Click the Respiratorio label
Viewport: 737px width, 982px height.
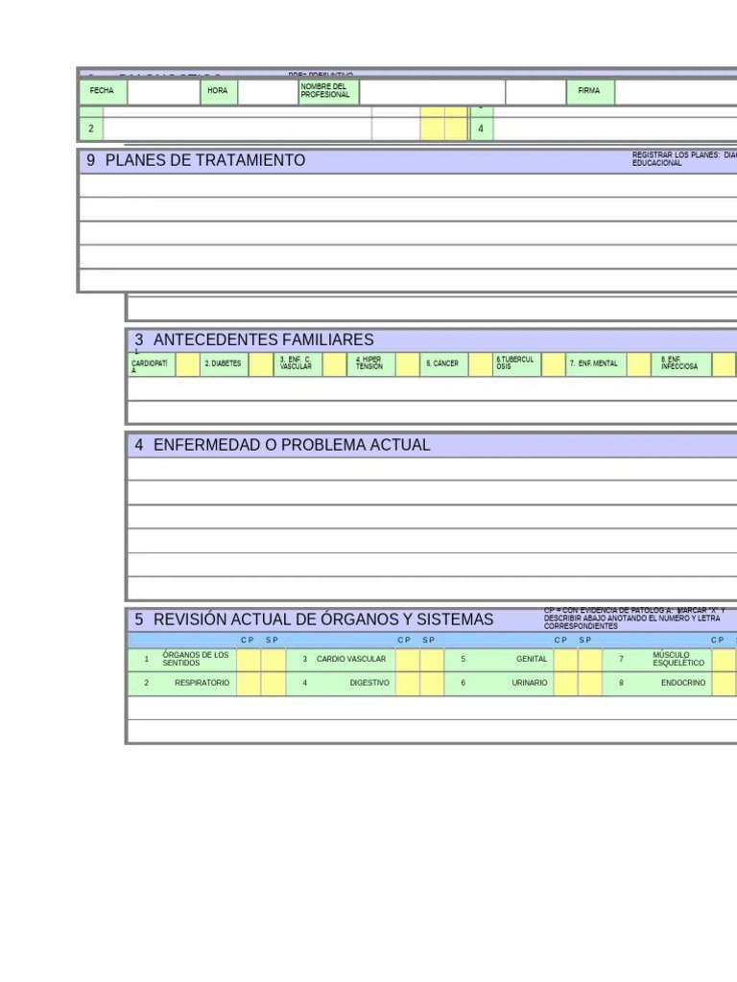[202, 683]
